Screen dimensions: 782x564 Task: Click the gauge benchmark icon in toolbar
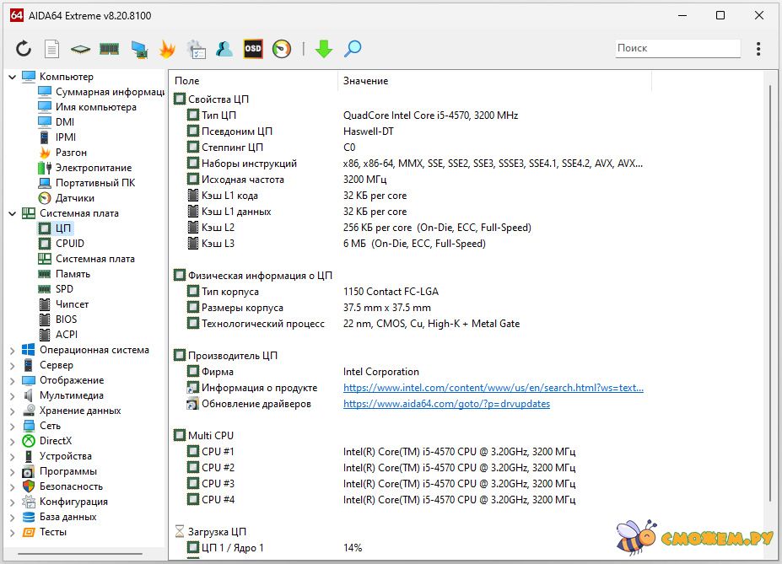(282, 49)
